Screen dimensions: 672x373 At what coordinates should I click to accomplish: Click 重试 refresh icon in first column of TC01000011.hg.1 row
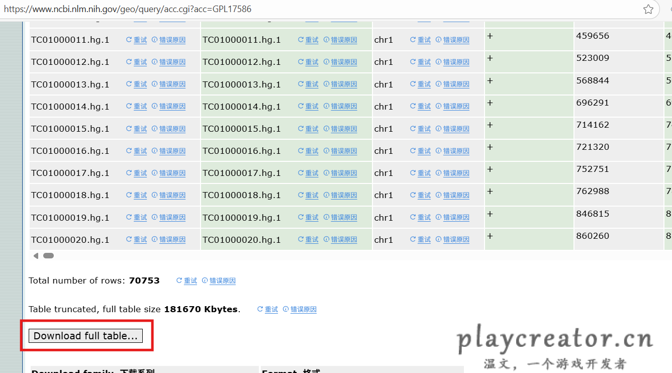click(x=129, y=40)
